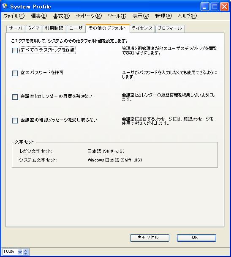This screenshot has height=257, width=231.
Task: Switch to the タイマ tab
Action: (34, 28)
